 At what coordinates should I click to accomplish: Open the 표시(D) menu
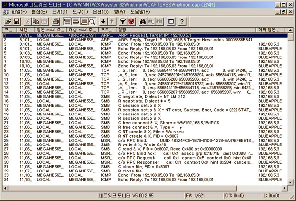(x=59, y=12)
